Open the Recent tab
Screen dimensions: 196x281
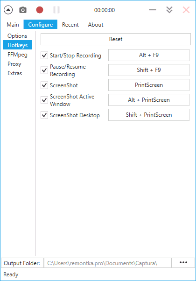[x=70, y=25]
